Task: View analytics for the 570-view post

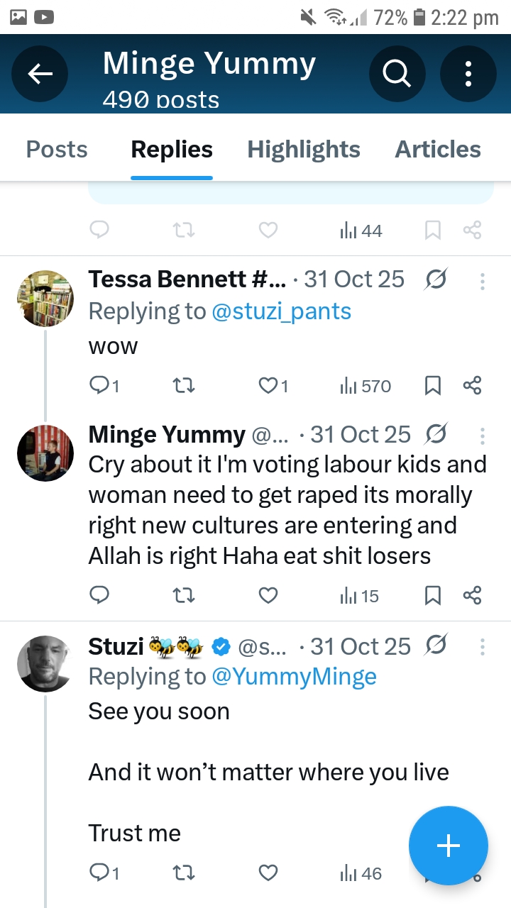Action: point(366,386)
